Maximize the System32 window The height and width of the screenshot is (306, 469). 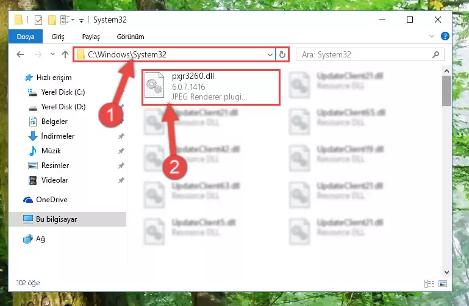[x=410, y=20]
